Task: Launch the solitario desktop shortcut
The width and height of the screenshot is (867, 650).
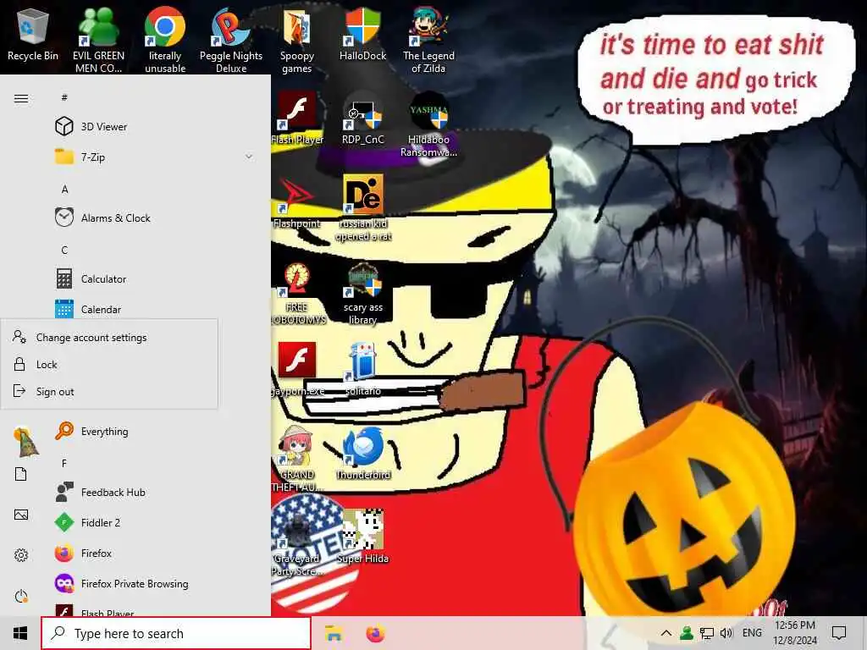Action: click(362, 369)
